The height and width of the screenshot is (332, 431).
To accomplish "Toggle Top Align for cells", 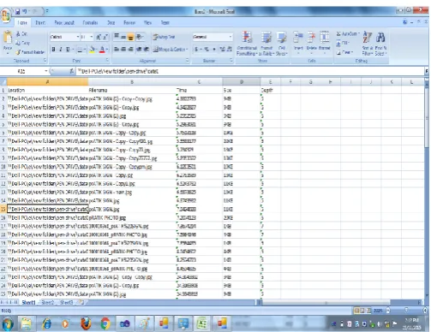I will [x=117, y=37].
